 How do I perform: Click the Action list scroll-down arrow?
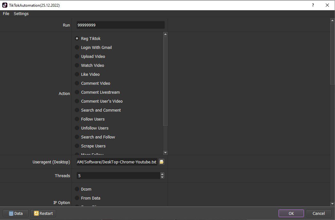[165, 153]
